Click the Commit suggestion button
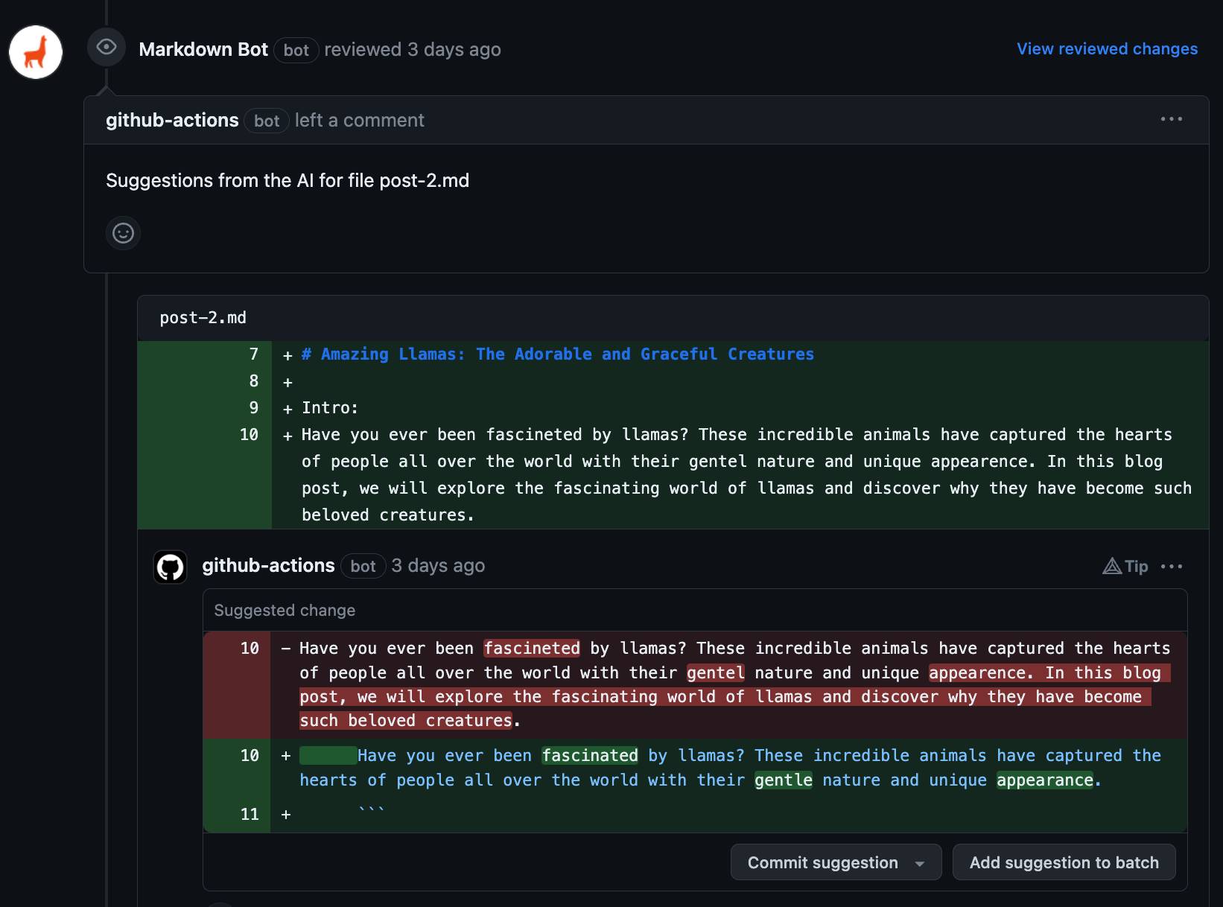 pos(822,862)
